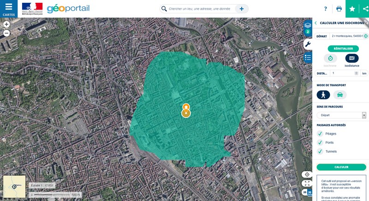Select the isodistance mode
This screenshot has width=369, height=201.
coord(352,58)
